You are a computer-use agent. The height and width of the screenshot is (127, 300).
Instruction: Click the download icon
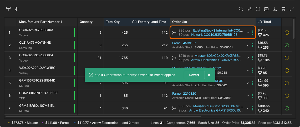275,9
